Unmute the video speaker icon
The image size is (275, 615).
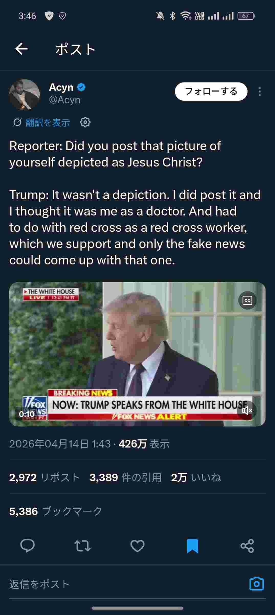pos(247,411)
